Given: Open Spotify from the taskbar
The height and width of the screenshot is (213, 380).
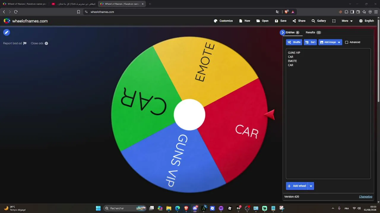Looking at the screenshot, I should 221,208.
